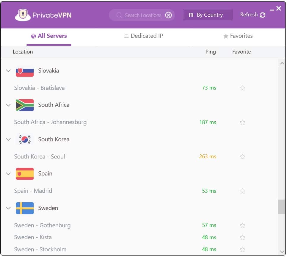Viewport: 287px width, 257px height.
Task: Click the South Korea flag icon
Action: click(x=25, y=140)
